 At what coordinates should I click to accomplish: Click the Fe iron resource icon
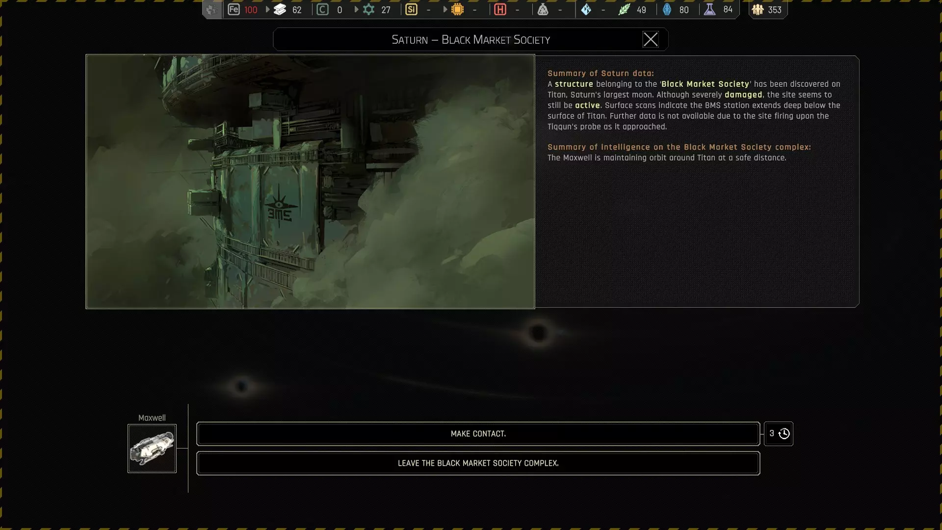(x=234, y=9)
